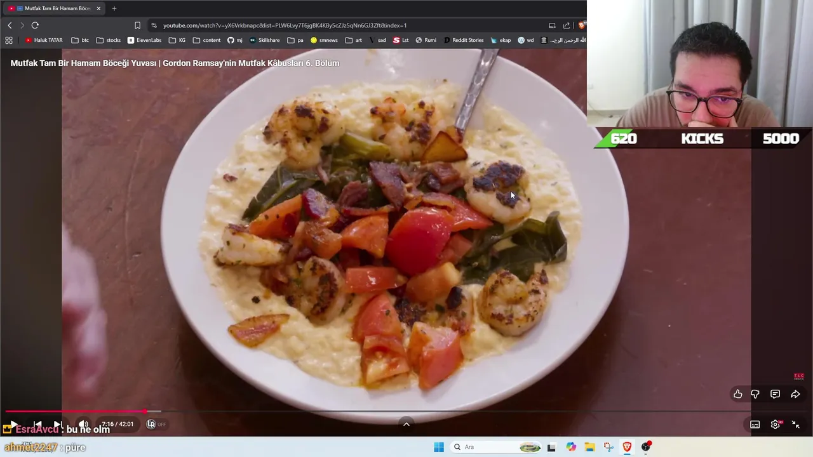Open the btc bookmarks folder

click(x=80, y=40)
